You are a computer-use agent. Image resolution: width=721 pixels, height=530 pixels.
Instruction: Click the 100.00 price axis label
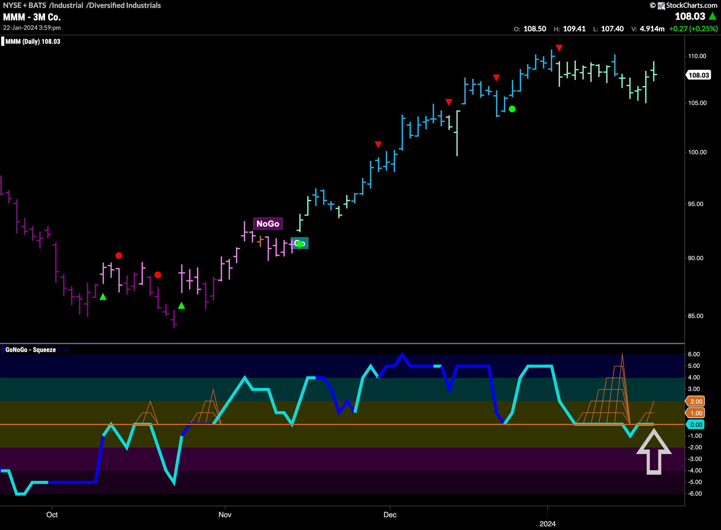pyautogui.click(x=697, y=152)
